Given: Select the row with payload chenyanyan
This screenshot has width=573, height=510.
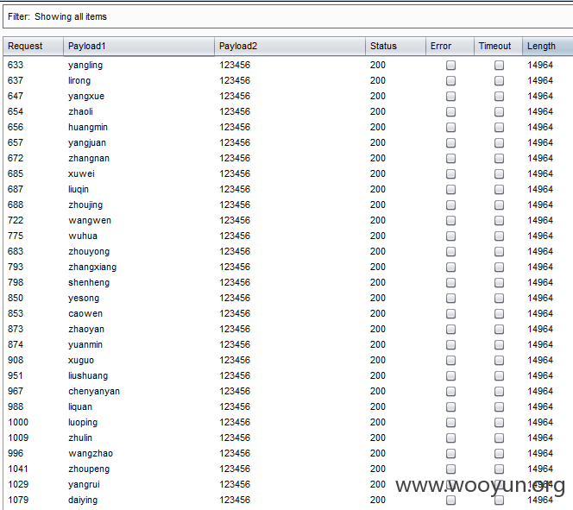Looking at the screenshot, I should click(288, 391).
